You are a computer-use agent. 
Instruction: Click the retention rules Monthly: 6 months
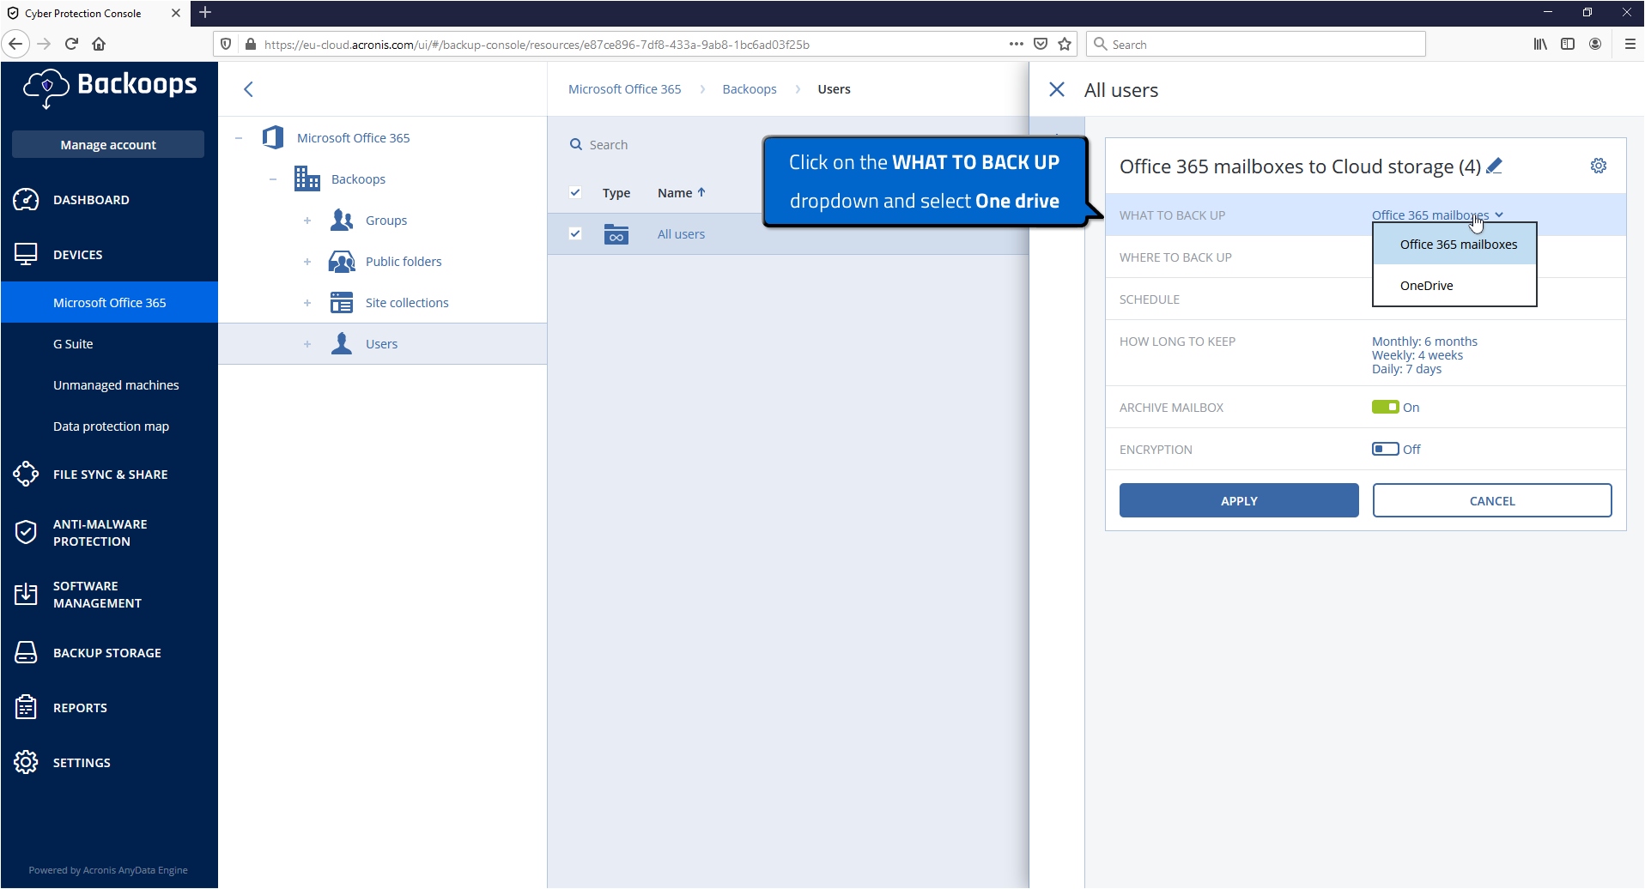1424,342
